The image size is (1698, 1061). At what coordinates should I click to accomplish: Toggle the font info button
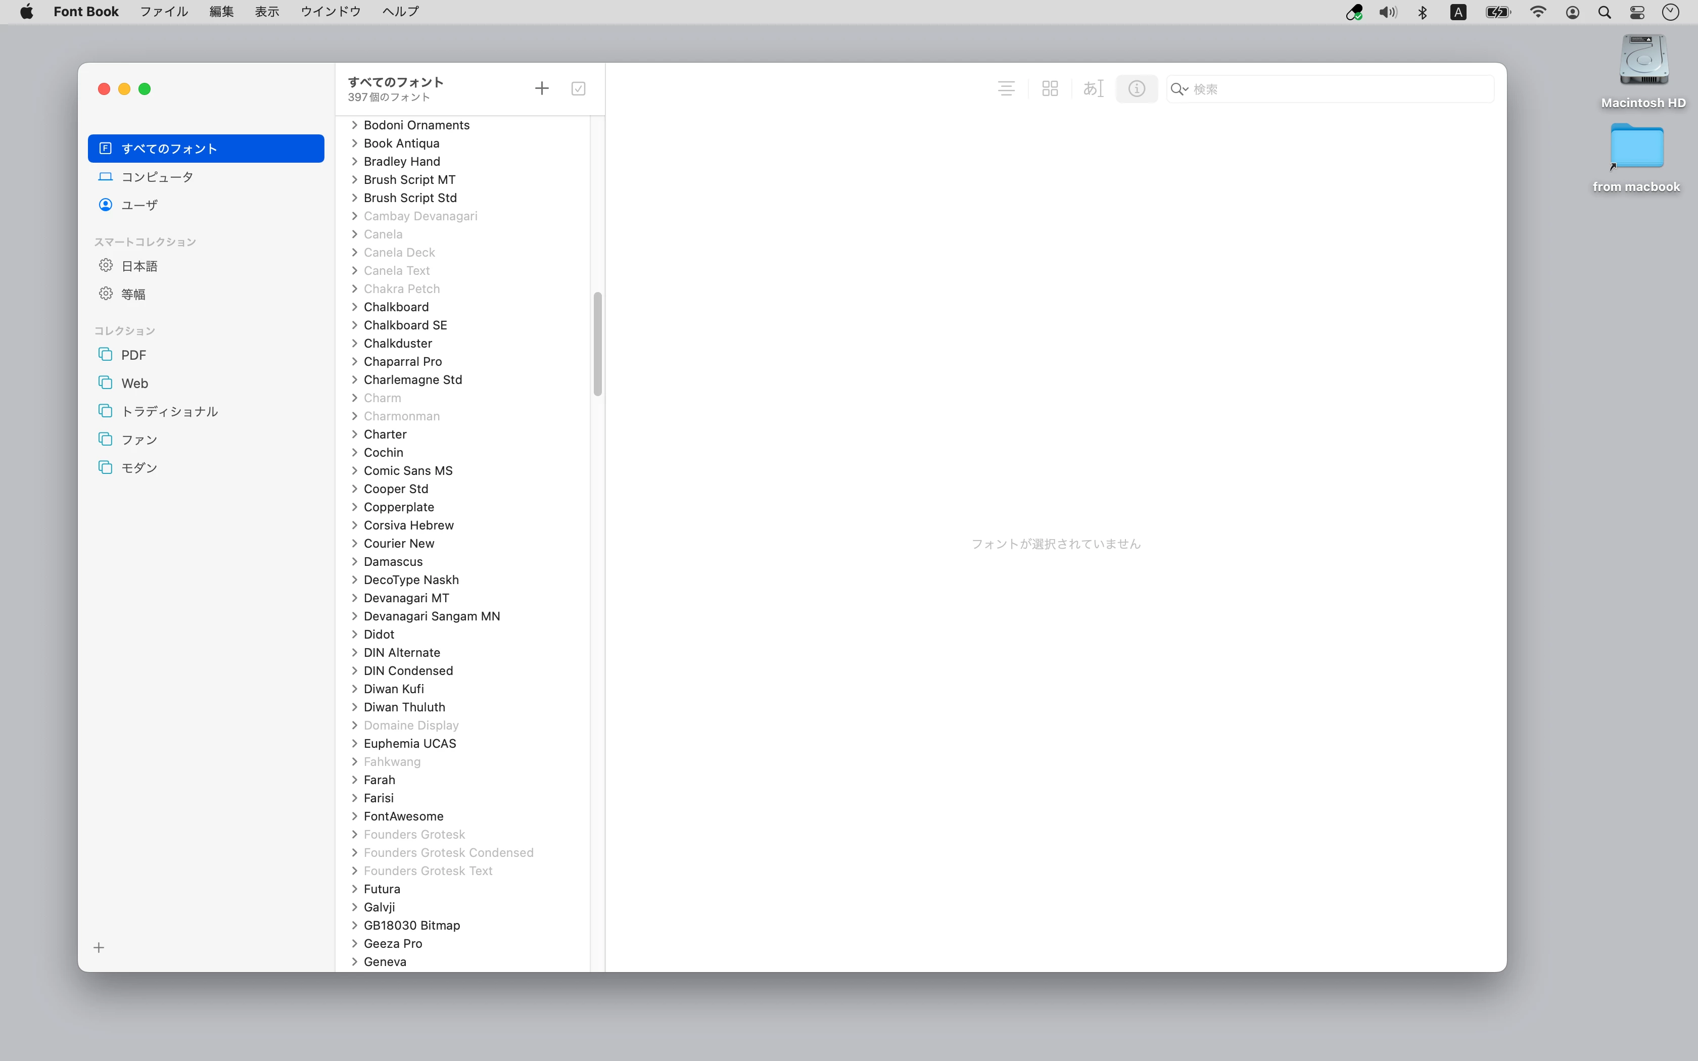(1137, 88)
